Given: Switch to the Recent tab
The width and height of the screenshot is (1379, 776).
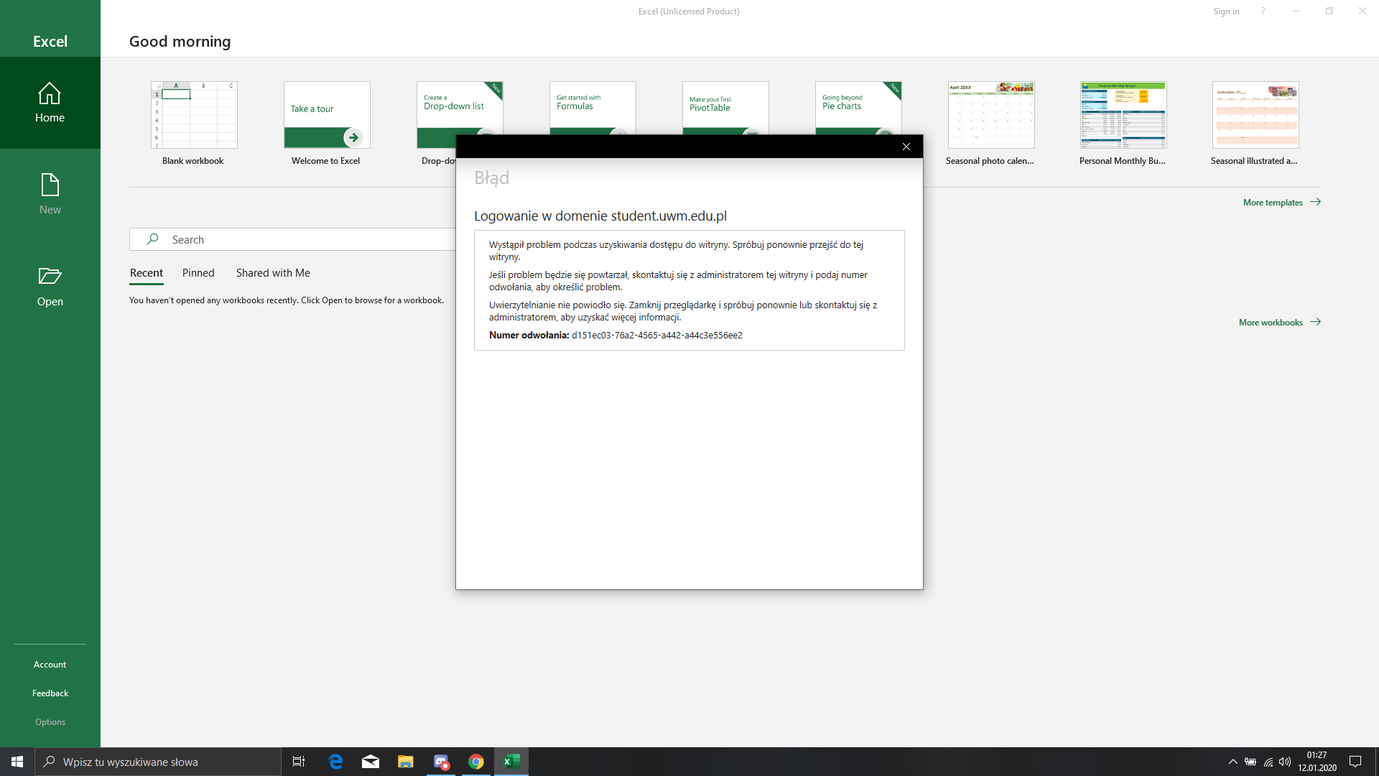Looking at the screenshot, I should pyautogui.click(x=147, y=273).
